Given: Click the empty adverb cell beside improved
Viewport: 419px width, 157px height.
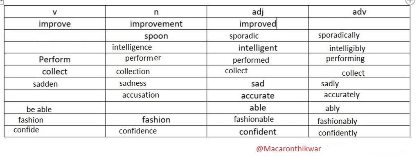Looking at the screenshot, I should pyautogui.click(x=359, y=24).
